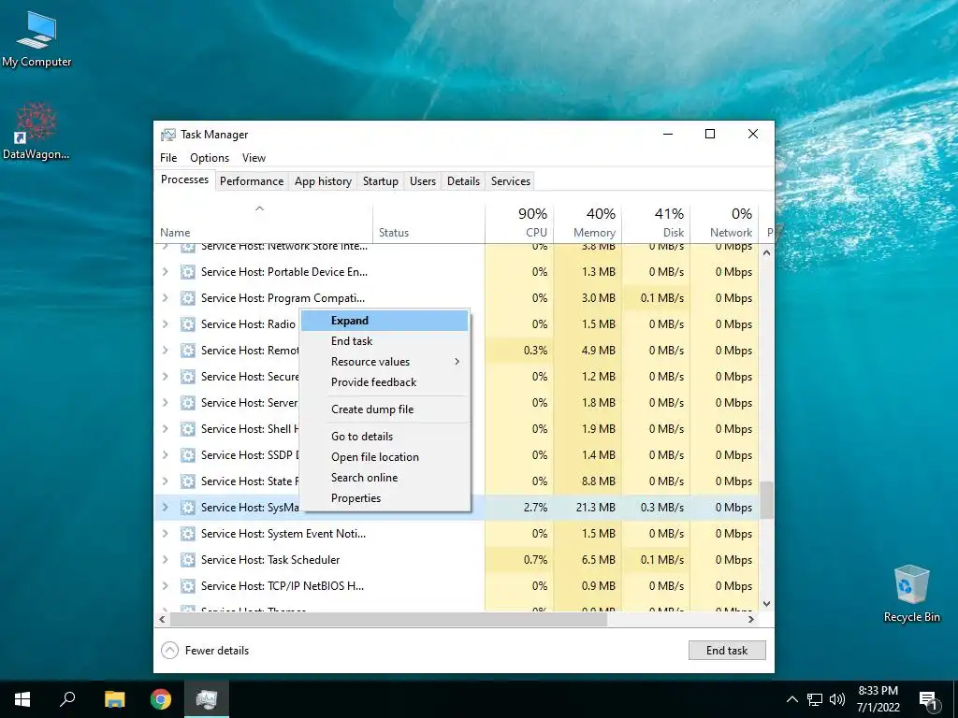Expand Service Host: Task Scheduler row
Viewport: 958px width, 718px height.
point(165,560)
